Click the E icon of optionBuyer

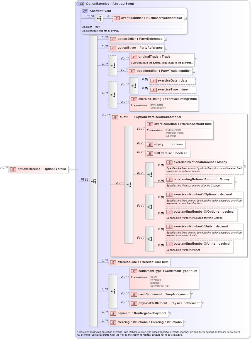pos(113,48)
